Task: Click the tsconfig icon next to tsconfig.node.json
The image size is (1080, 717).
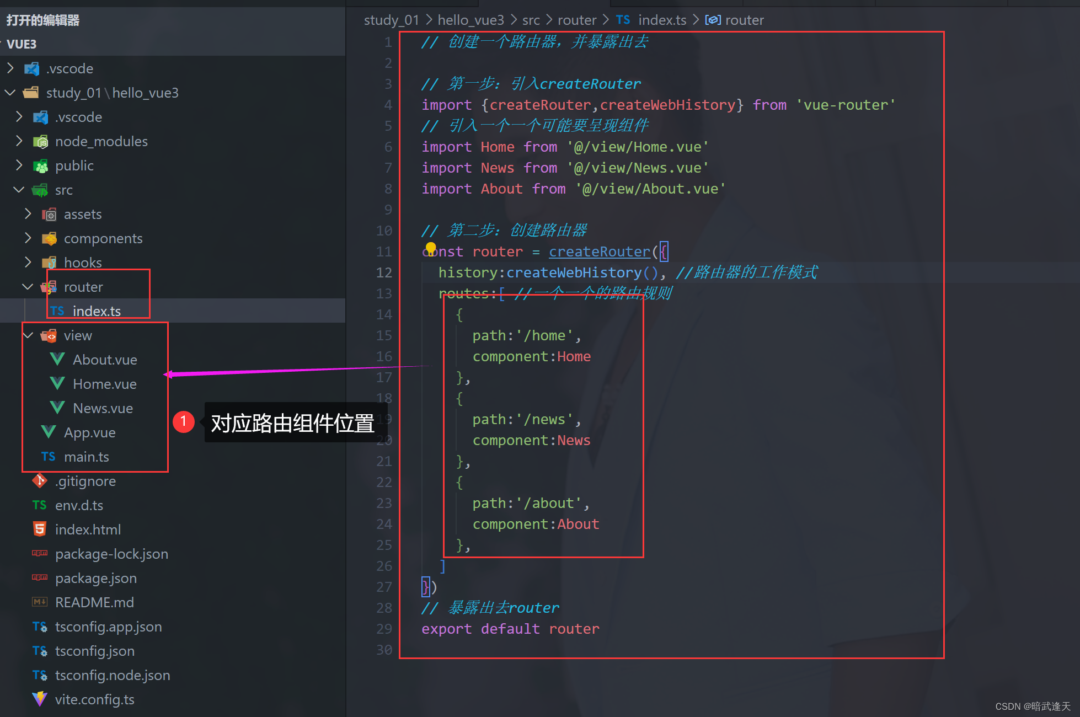Action: tap(40, 675)
